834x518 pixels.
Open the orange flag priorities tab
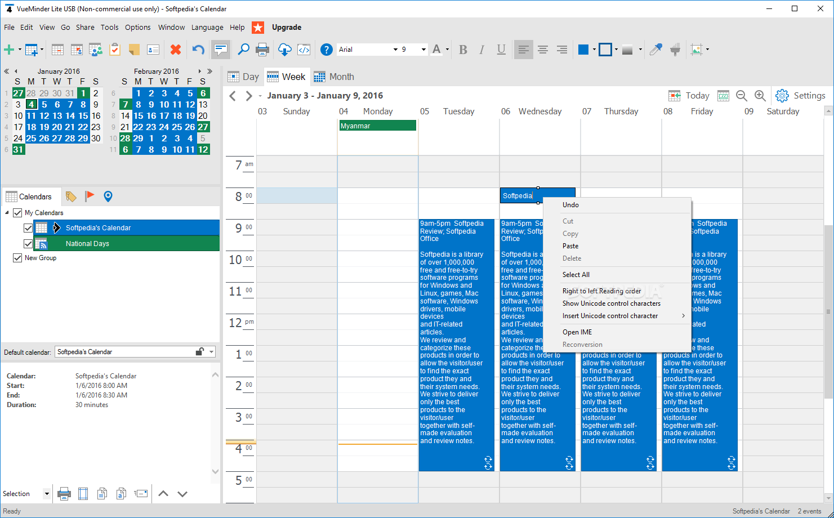(90, 196)
